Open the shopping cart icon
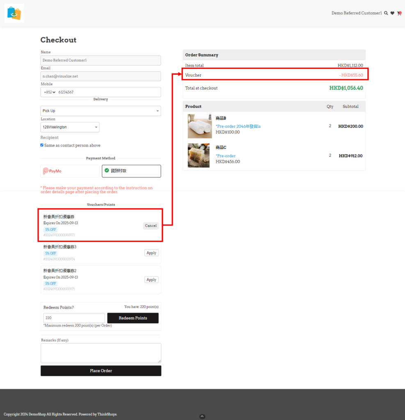Viewport: 405px width, 420px height. [x=399, y=13]
